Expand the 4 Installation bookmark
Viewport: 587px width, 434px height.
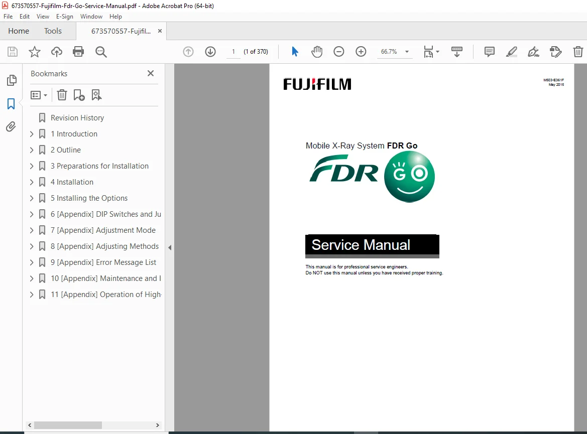tap(32, 182)
